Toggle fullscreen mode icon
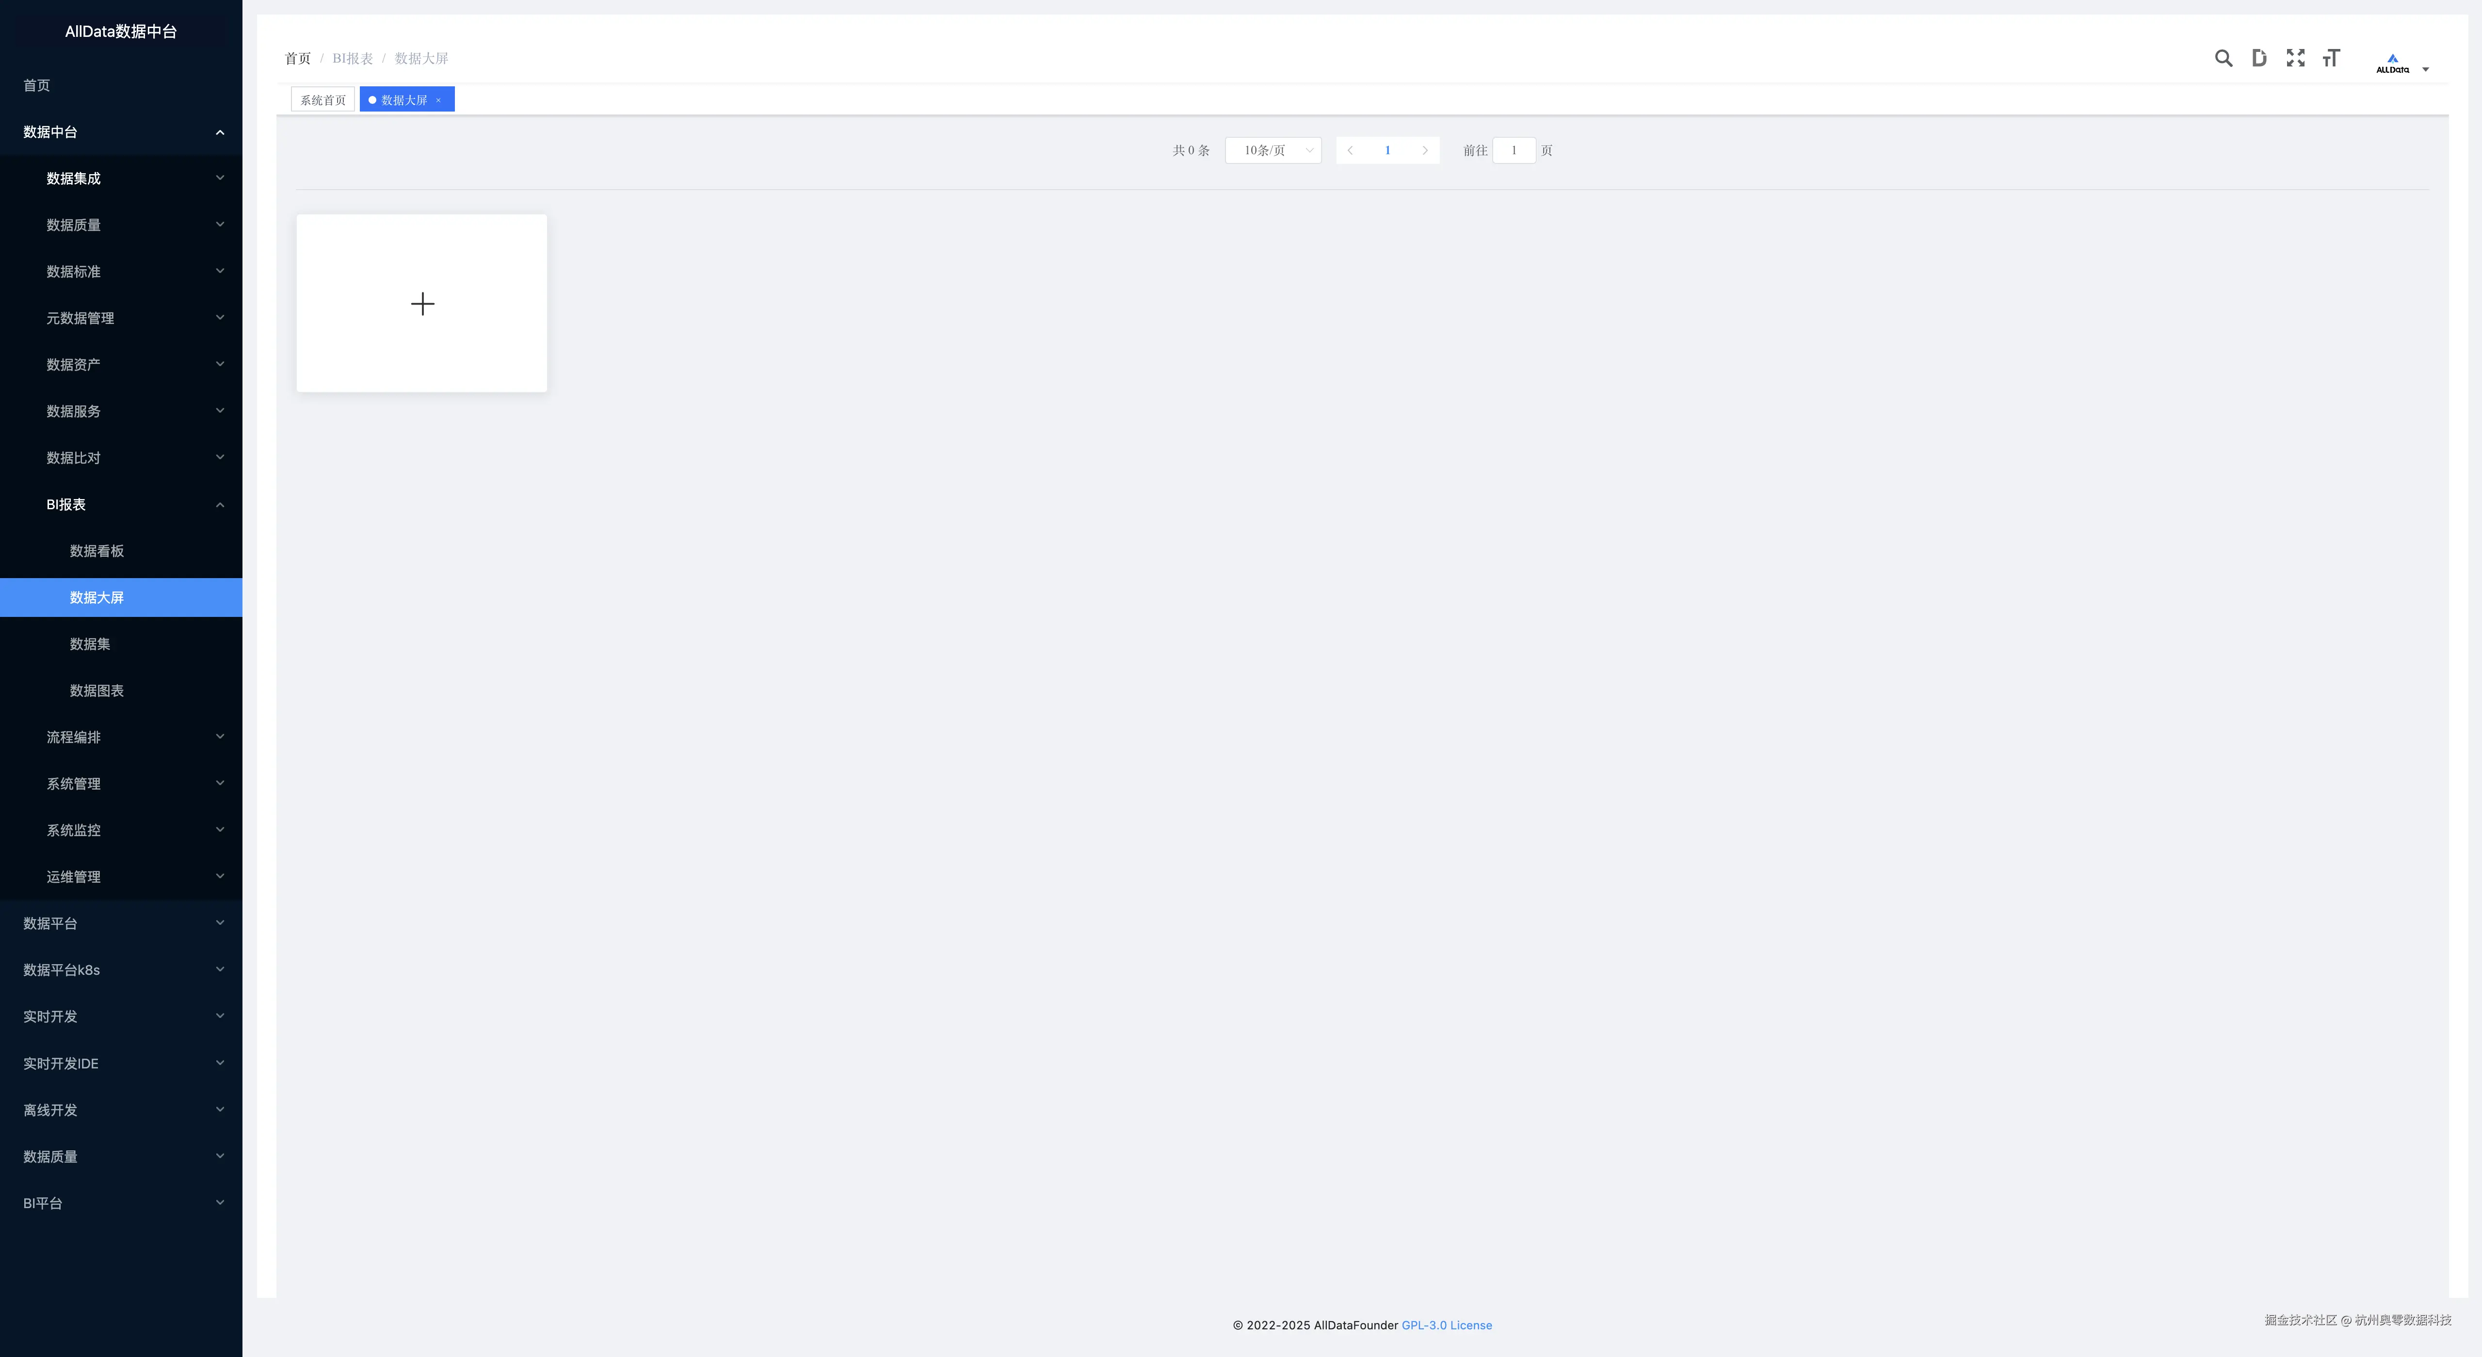 coord(2295,59)
